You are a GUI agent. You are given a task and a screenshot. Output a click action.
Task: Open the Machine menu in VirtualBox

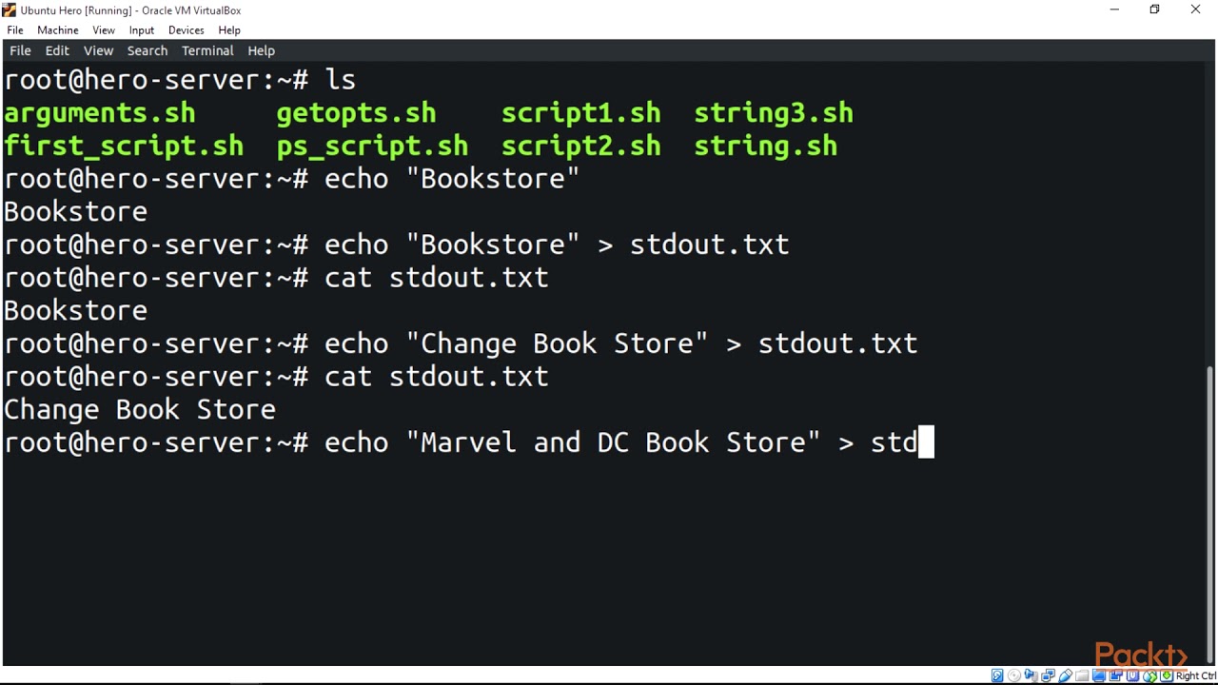[57, 29]
